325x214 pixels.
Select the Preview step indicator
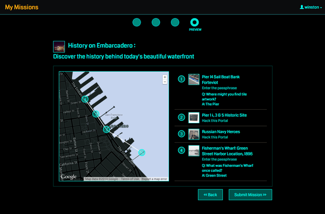[195, 23]
